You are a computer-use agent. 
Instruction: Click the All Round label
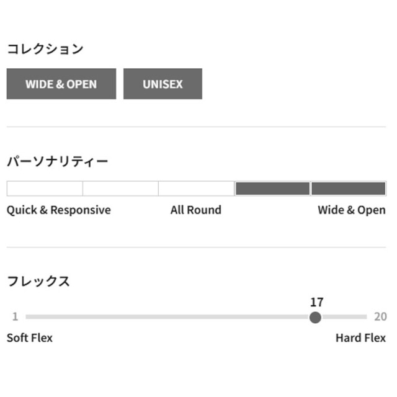[x=196, y=210]
